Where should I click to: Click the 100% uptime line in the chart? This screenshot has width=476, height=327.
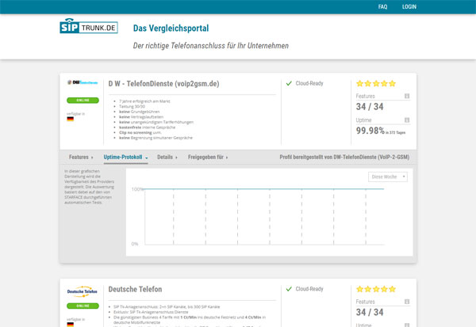click(x=264, y=188)
